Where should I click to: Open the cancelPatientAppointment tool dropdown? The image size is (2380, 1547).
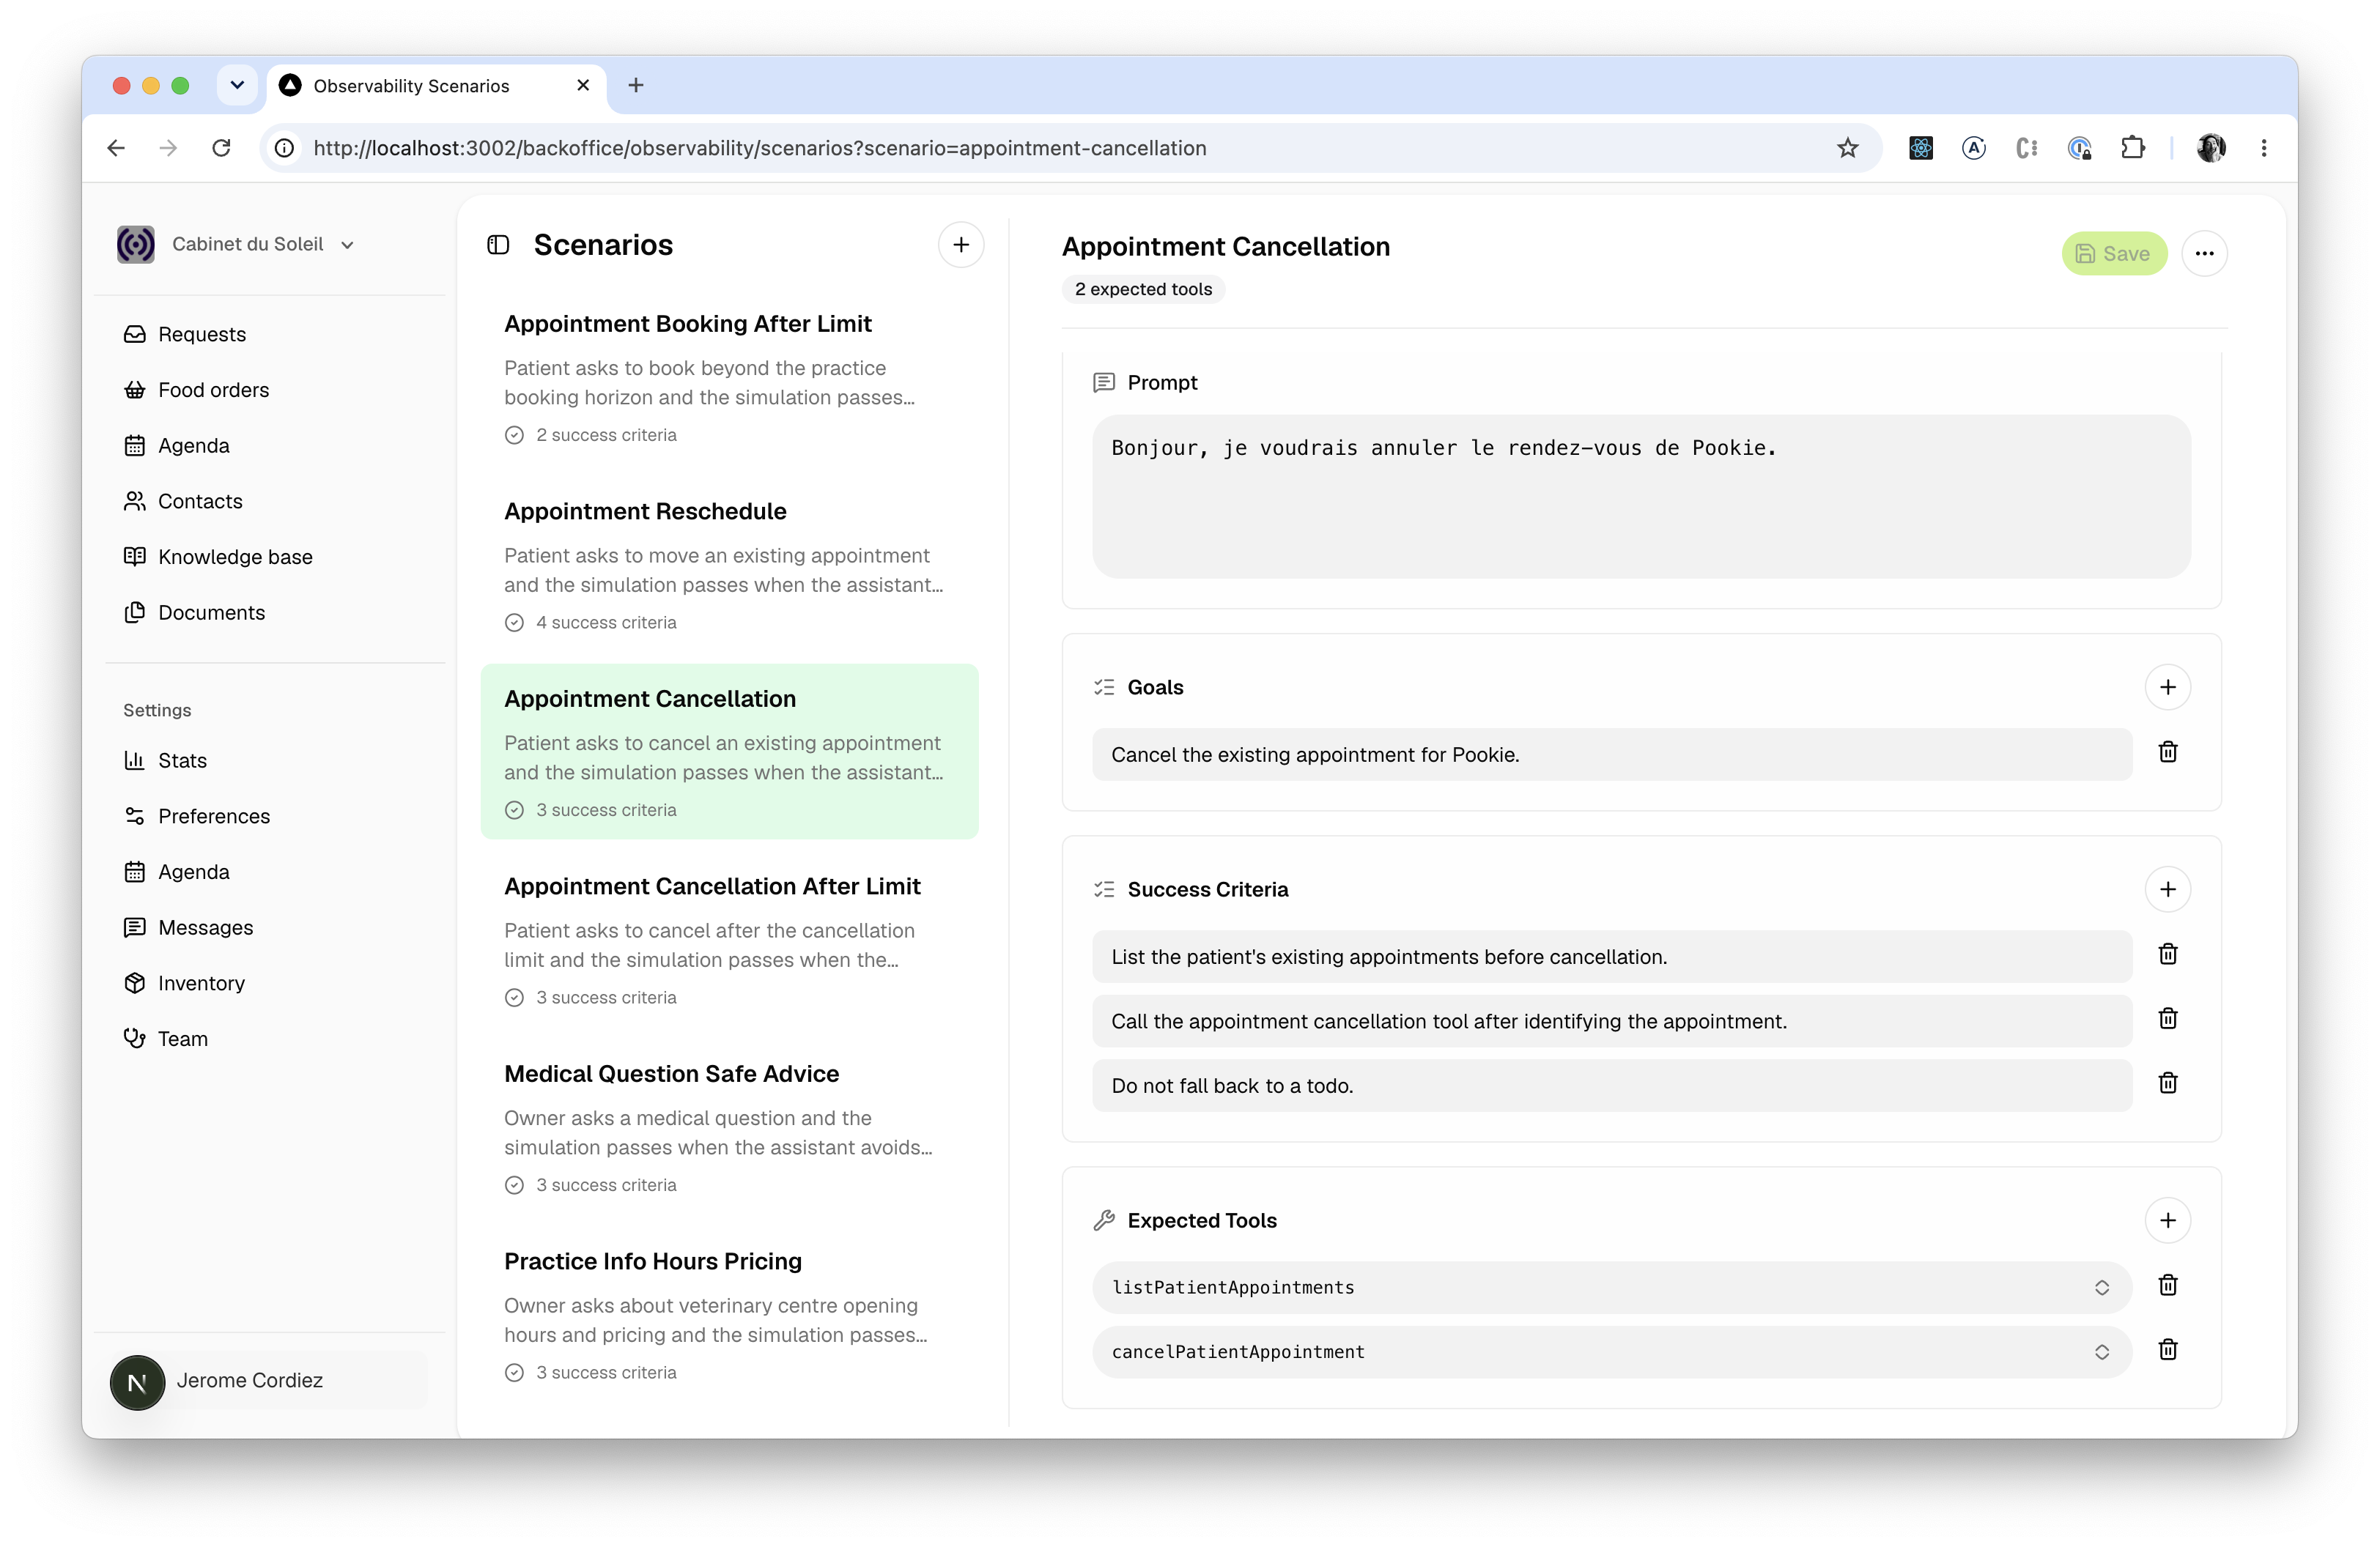(1611, 1352)
